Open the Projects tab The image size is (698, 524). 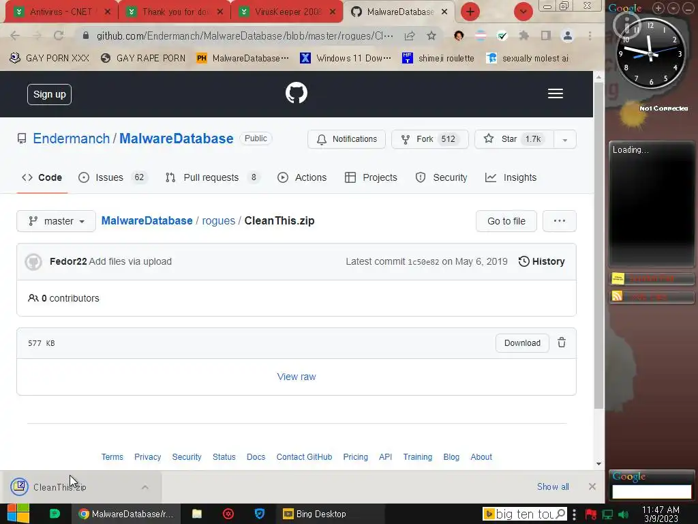[x=371, y=177]
